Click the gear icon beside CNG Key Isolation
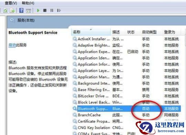This screenshot has width=186, height=135. (x=75, y=128)
